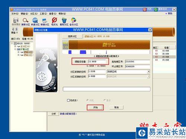This screenshot has height=139, width=186.
Task: Open the 分区 menu
Action: [x=34, y=14]
